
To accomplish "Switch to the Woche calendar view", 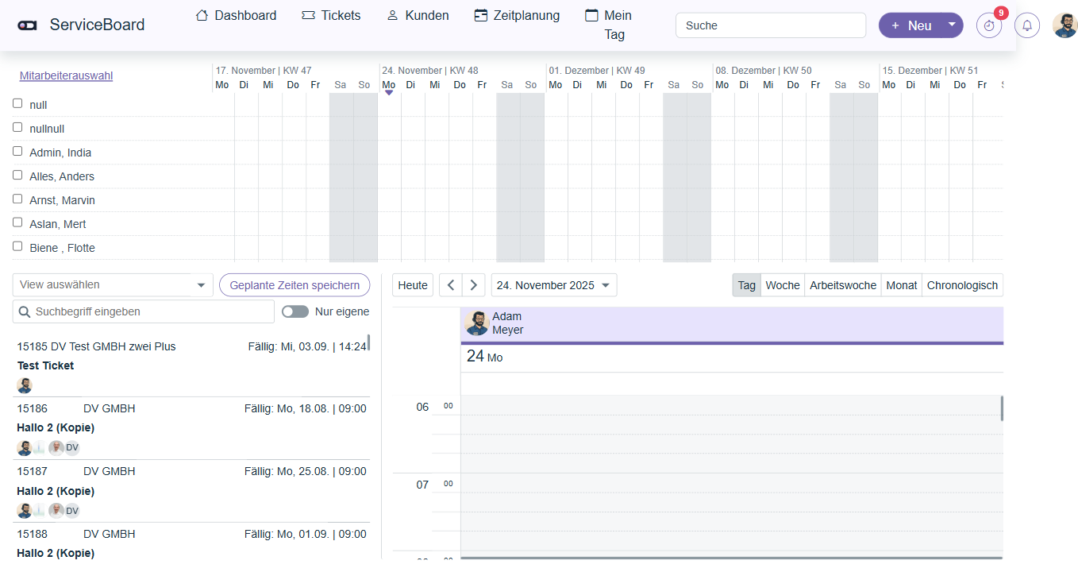I will [x=782, y=285].
